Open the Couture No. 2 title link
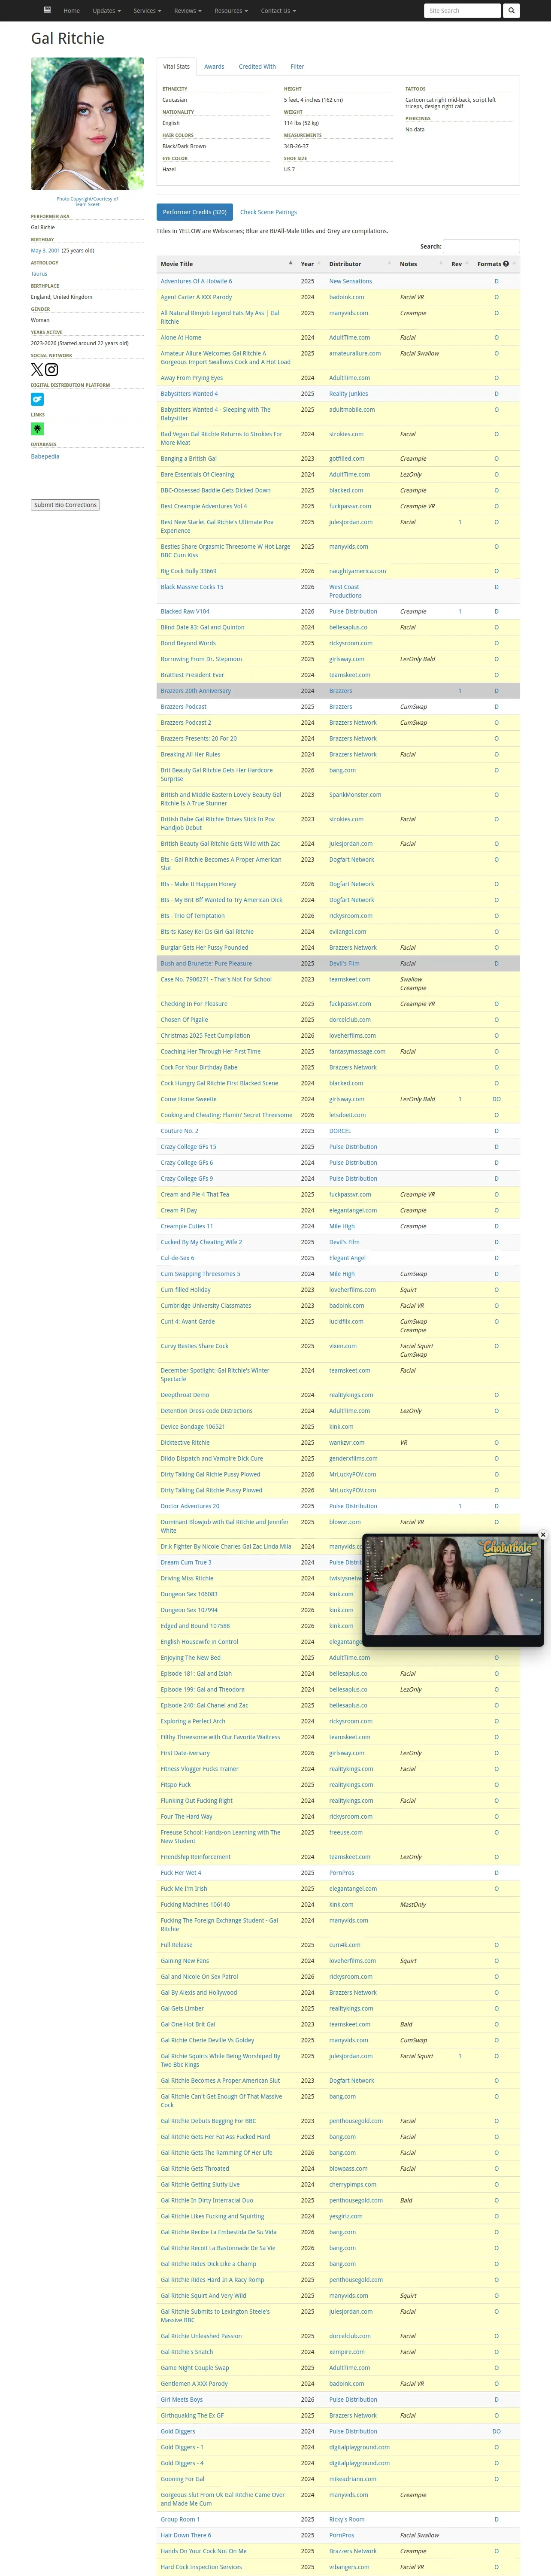 point(180,1131)
